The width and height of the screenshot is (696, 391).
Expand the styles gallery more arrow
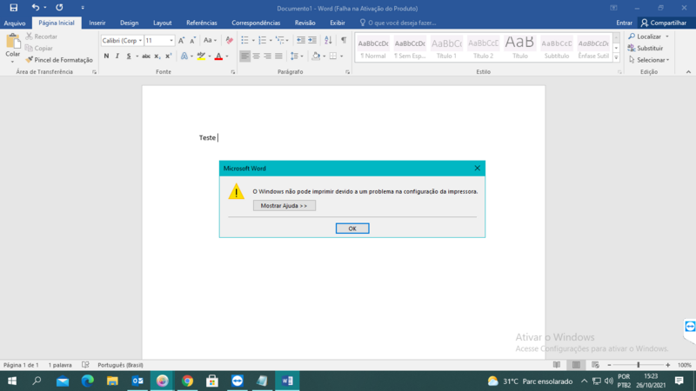(x=616, y=57)
